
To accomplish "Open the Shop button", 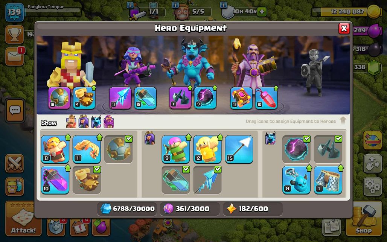I will point(364,219).
